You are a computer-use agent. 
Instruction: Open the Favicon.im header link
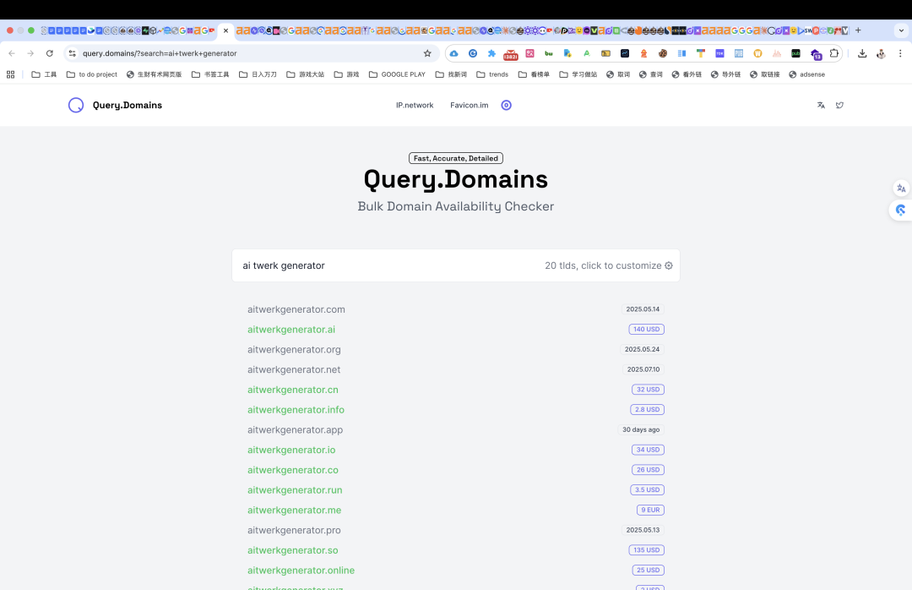(469, 106)
